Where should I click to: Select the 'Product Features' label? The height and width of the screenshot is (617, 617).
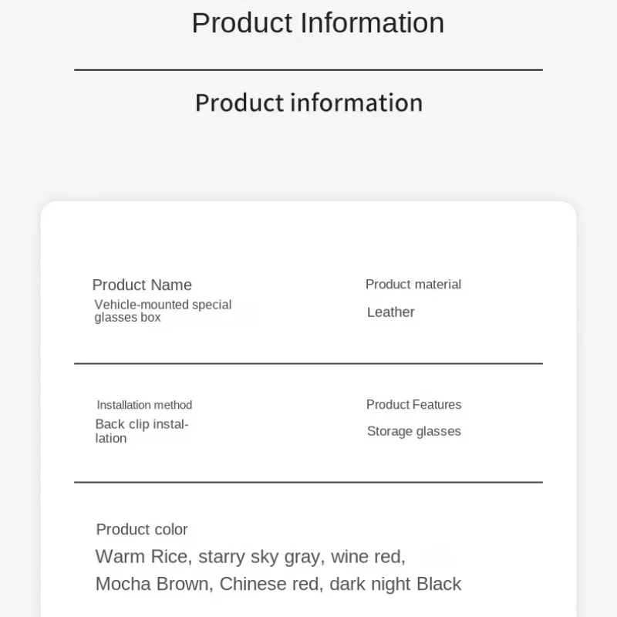pyautogui.click(x=413, y=404)
